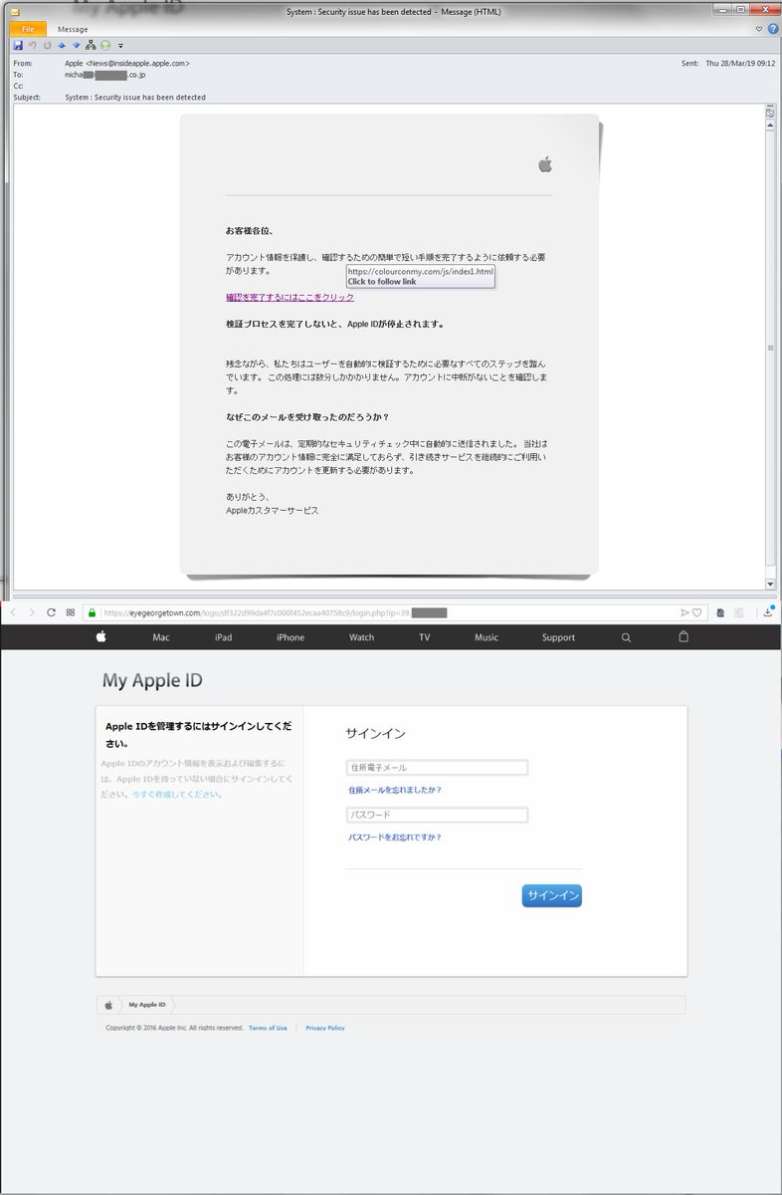Click the Save icon in quick access toolbar
The image size is (782, 1195).
point(18,45)
